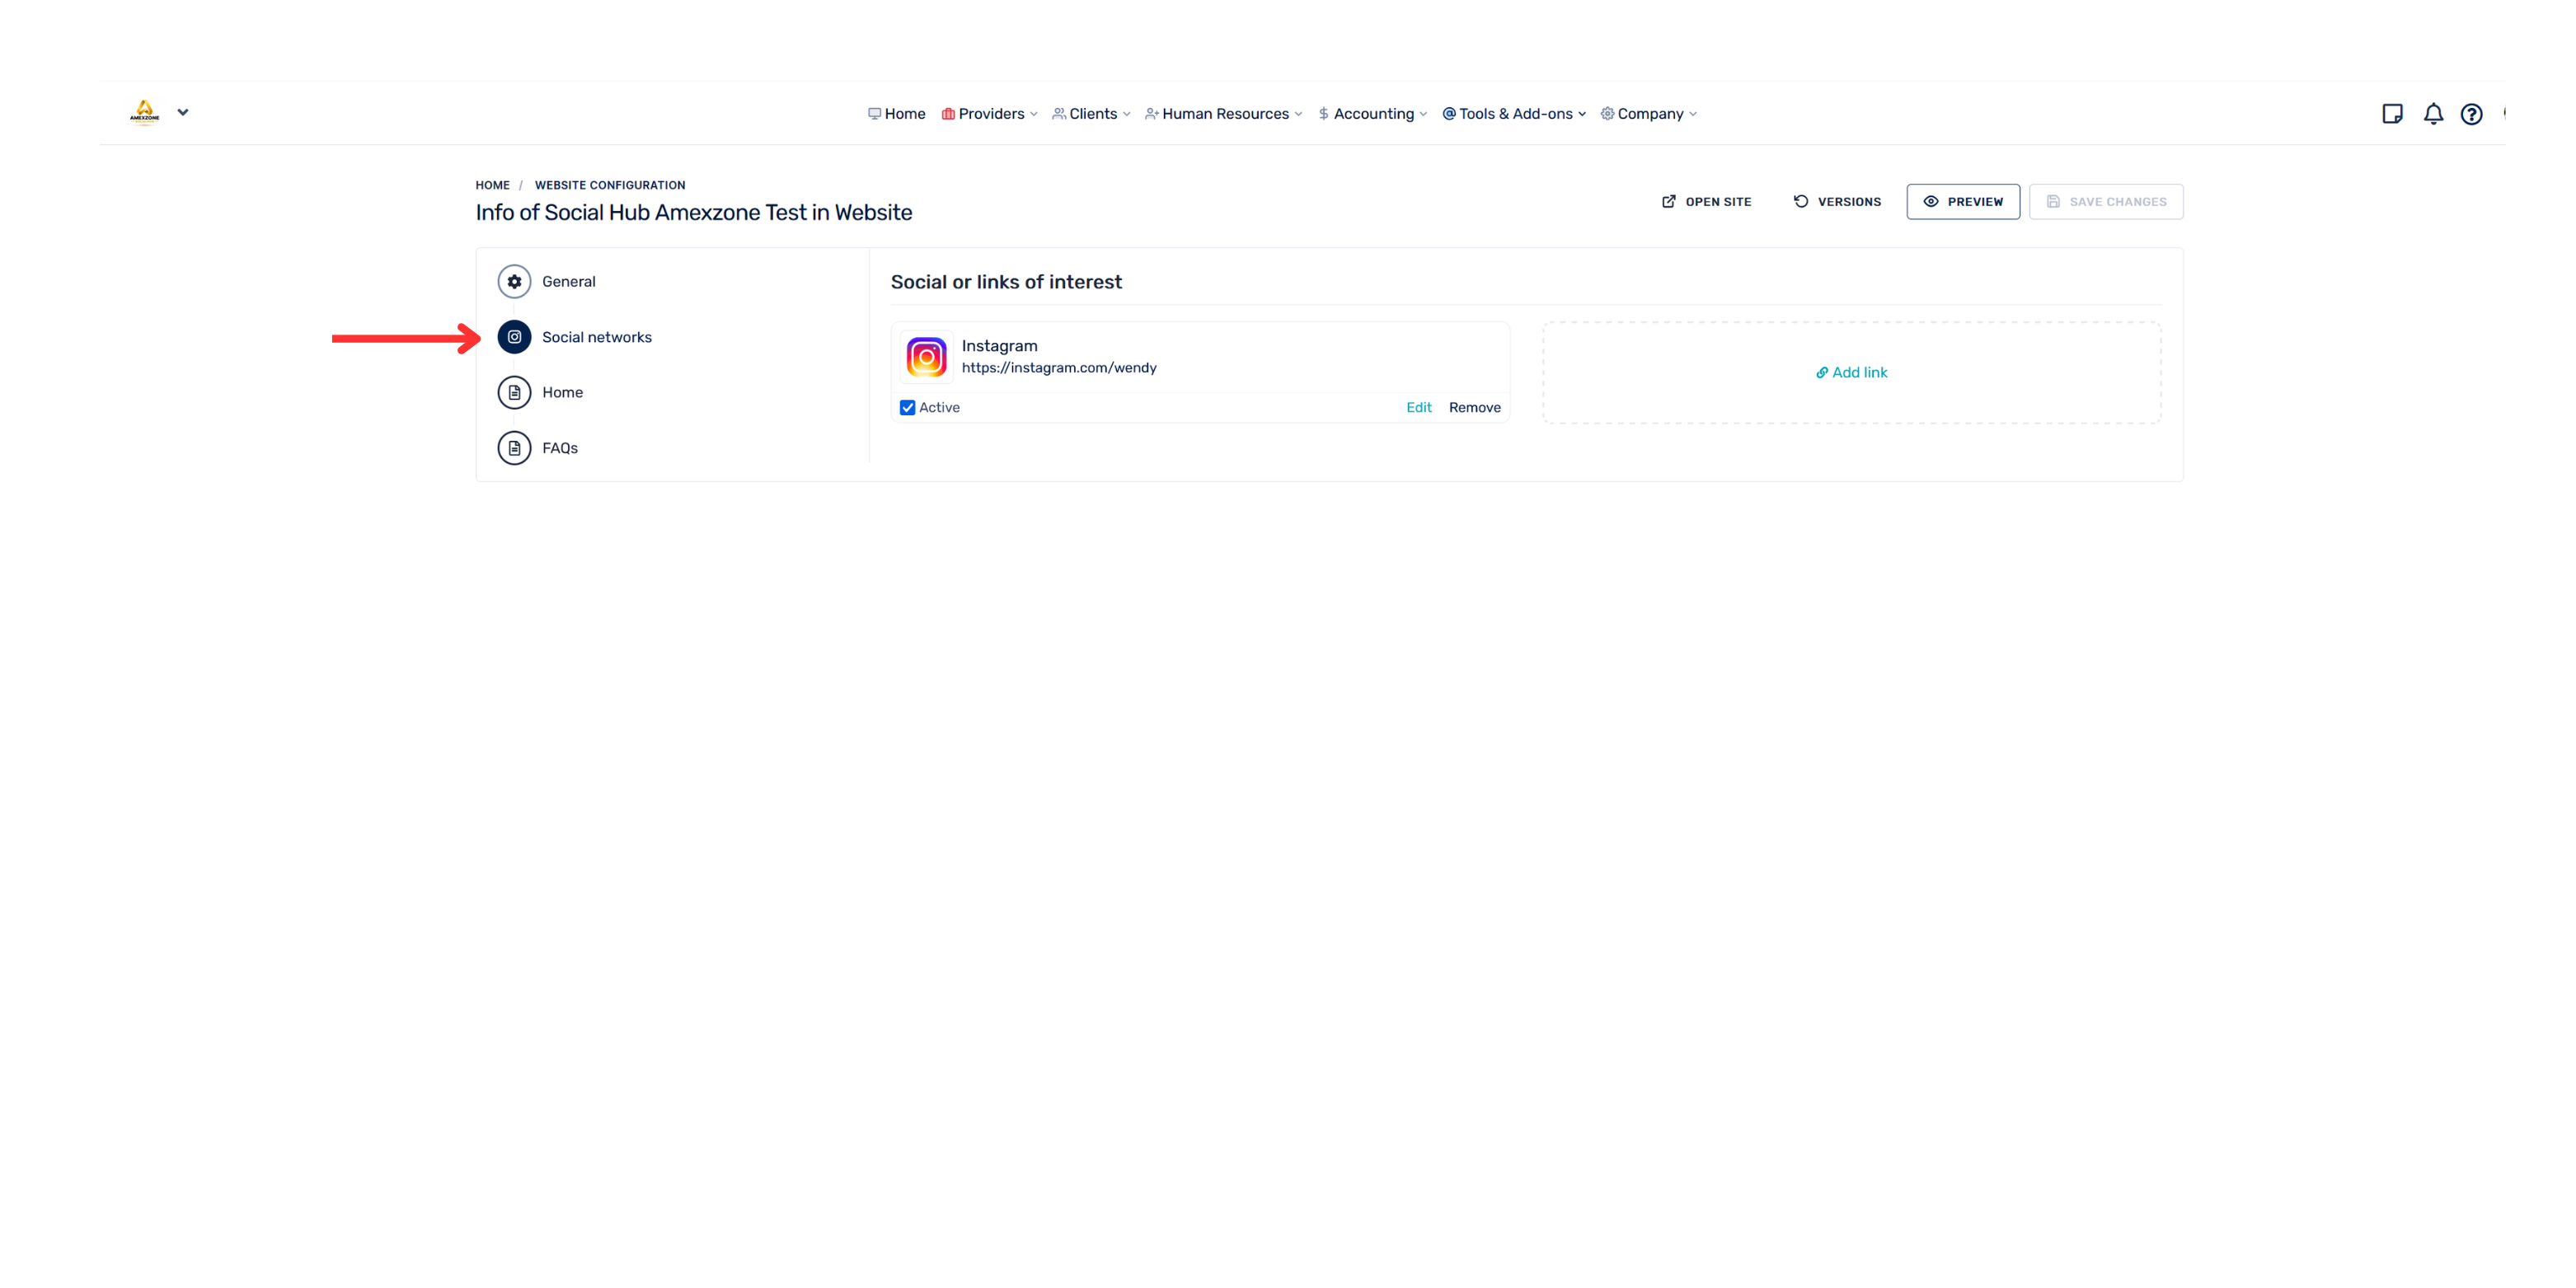Screen dimensions: 2576x1288
Task: Click the FAQs document circle icon
Action: click(514, 448)
